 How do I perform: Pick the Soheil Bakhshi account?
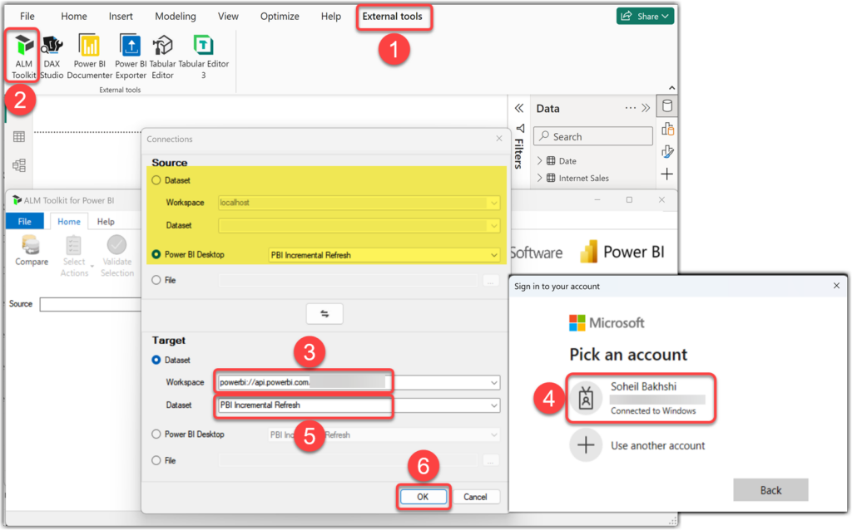pos(641,398)
